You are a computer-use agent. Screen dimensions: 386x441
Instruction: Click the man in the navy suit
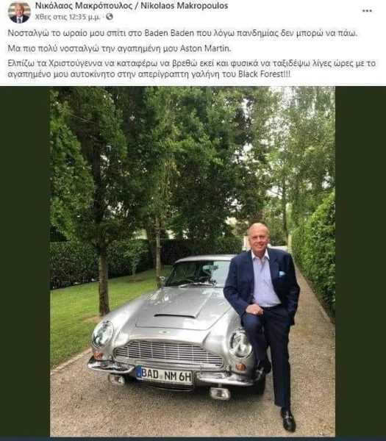point(263,323)
